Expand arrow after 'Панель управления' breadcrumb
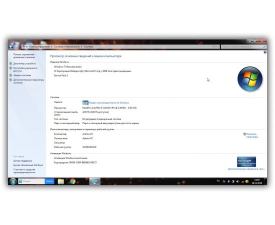Viewport: 275px width, 225px height. click(52, 46)
